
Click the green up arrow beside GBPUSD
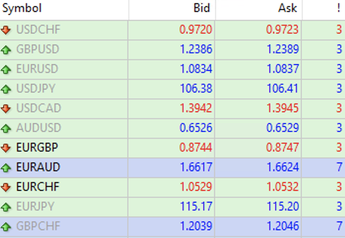(6, 50)
